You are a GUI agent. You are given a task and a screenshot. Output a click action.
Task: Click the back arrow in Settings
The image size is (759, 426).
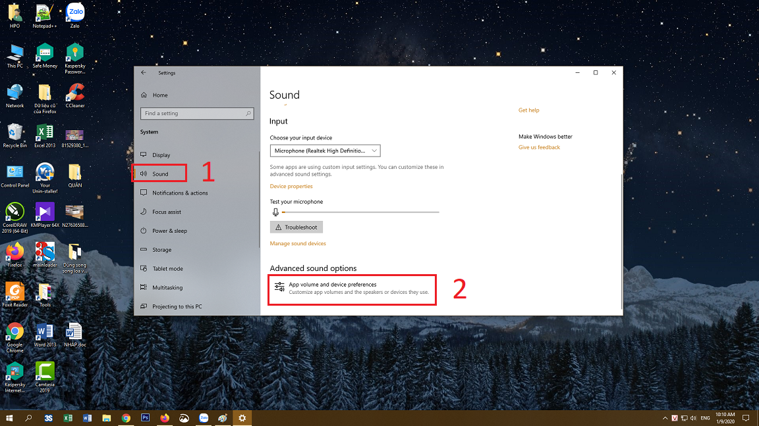click(144, 73)
